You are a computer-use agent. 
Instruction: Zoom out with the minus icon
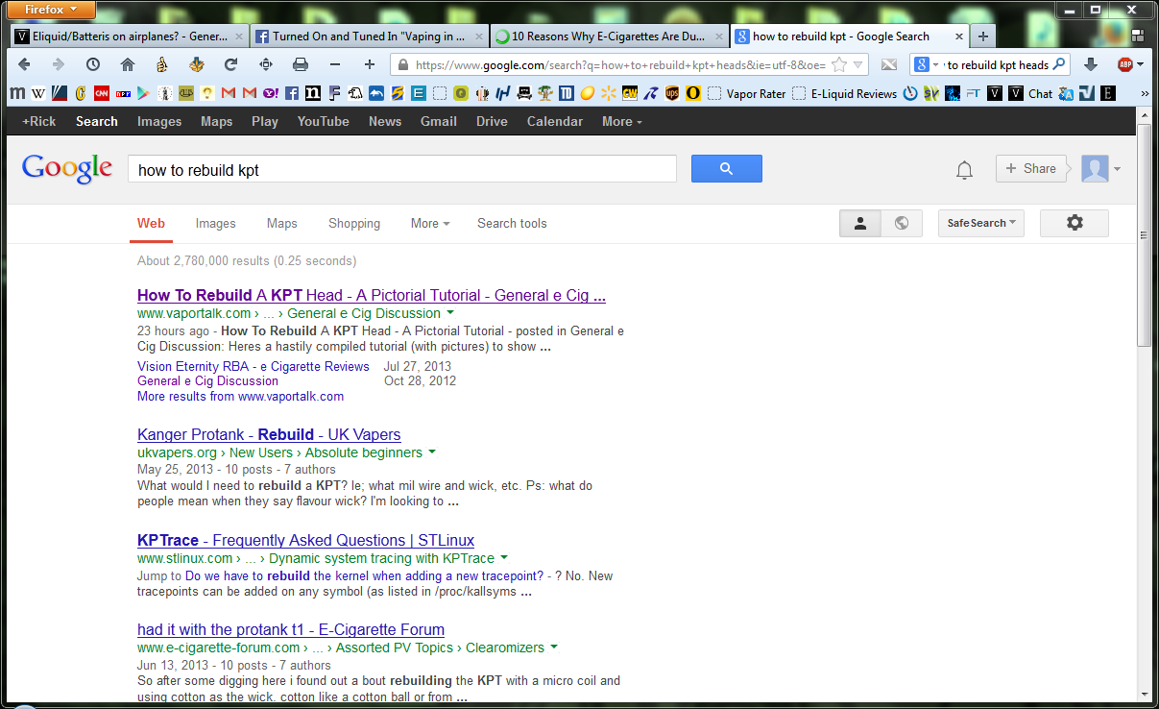334,64
